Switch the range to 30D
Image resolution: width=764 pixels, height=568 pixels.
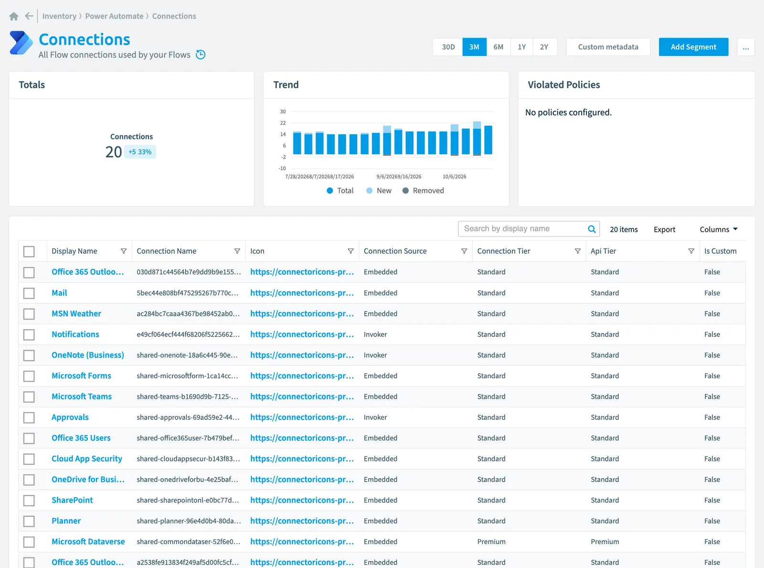pyautogui.click(x=448, y=47)
